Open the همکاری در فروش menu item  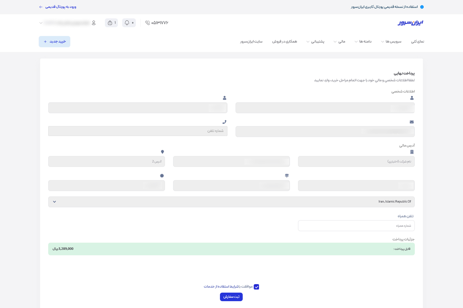[284, 42]
